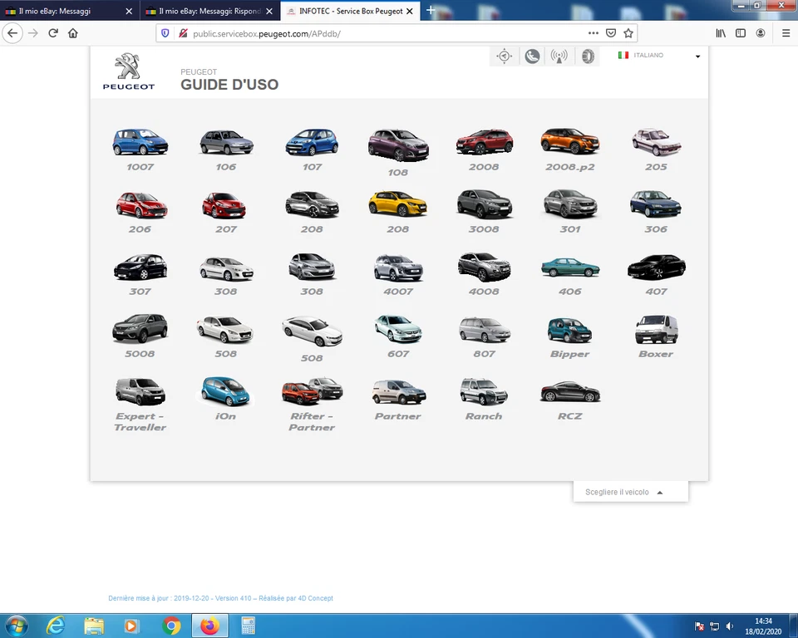Open the Firefox Library icon
The image size is (798, 638).
[721, 33]
